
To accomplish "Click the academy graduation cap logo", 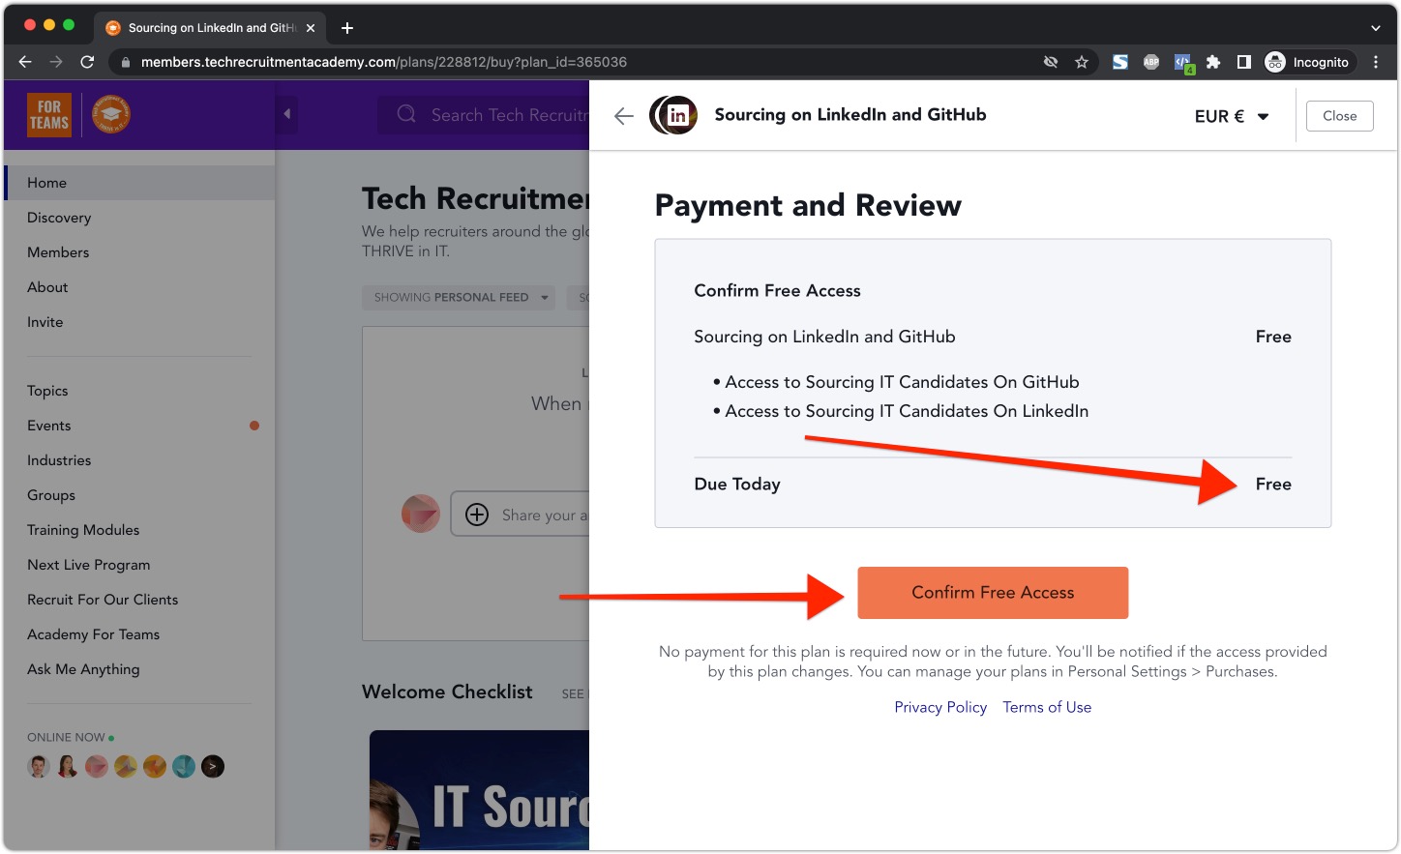I will point(111,115).
